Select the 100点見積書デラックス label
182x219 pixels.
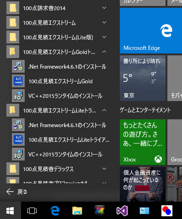(x=48, y=169)
